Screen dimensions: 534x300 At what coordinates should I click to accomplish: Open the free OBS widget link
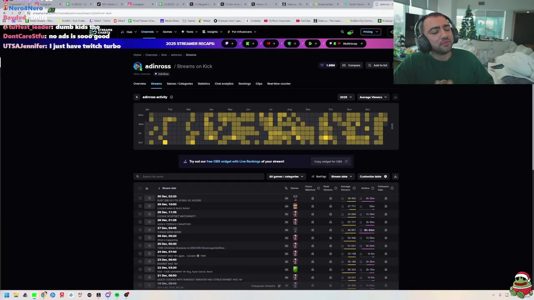click(234, 162)
